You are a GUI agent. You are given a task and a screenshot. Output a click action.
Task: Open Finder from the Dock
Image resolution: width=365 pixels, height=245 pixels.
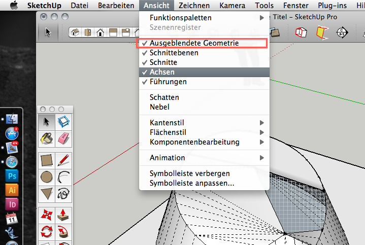(12, 119)
